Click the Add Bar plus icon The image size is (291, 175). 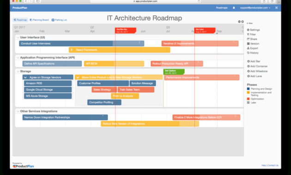[x=249, y=61]
